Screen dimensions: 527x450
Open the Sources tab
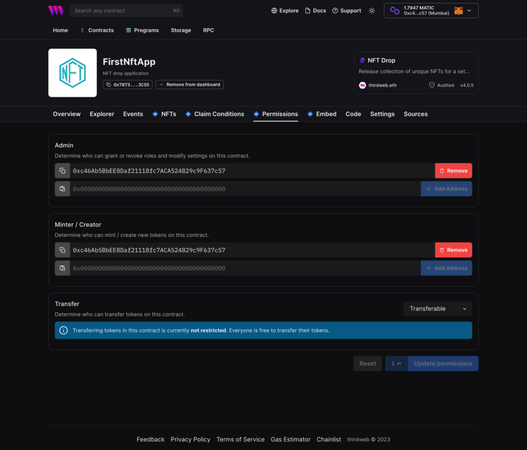tap(416, 114)
